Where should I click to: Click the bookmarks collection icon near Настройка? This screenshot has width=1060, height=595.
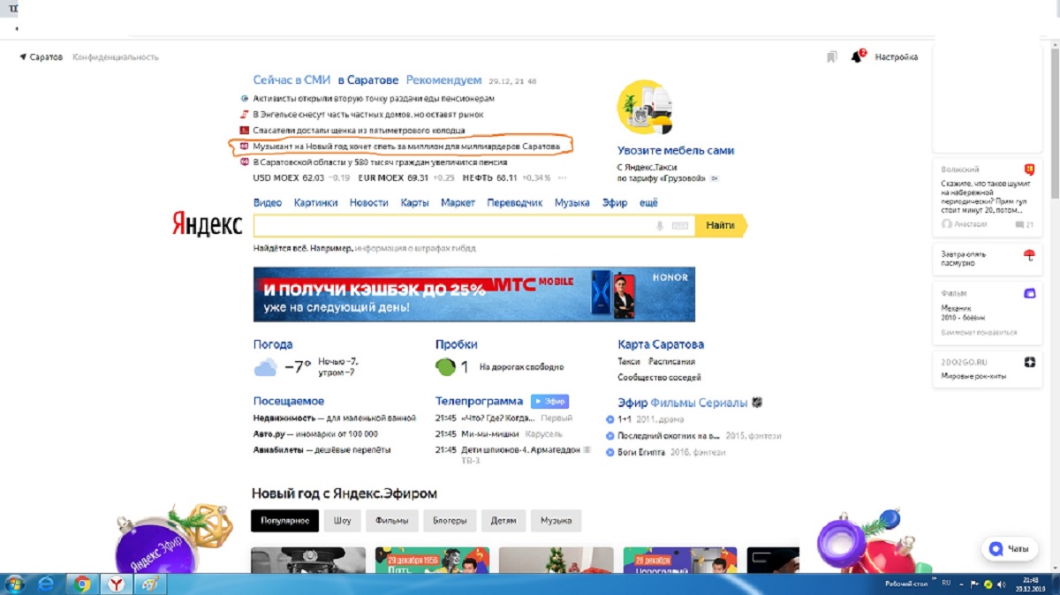[832, 56]
